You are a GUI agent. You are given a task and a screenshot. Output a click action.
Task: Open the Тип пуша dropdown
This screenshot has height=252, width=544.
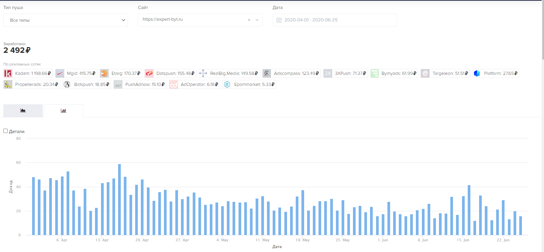coord(66,20)
